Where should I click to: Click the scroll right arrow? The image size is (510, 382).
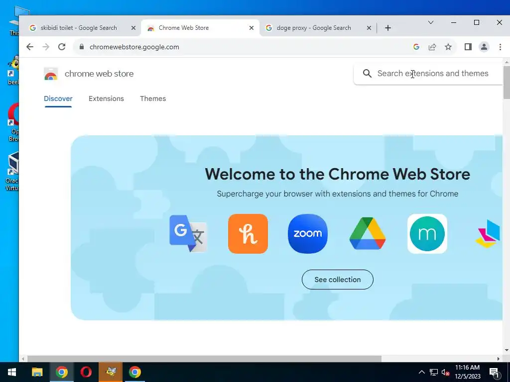[x=498, y=359]
